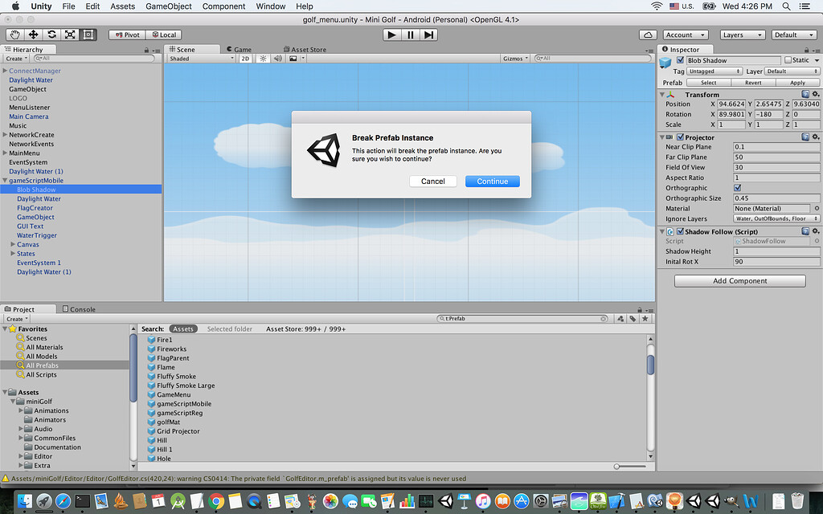Select the Rotate tool

[x=51, y=35]
